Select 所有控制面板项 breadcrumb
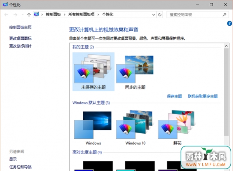Image resolution: width=233 pixels, height=171 pixels. tap(81, 14)
